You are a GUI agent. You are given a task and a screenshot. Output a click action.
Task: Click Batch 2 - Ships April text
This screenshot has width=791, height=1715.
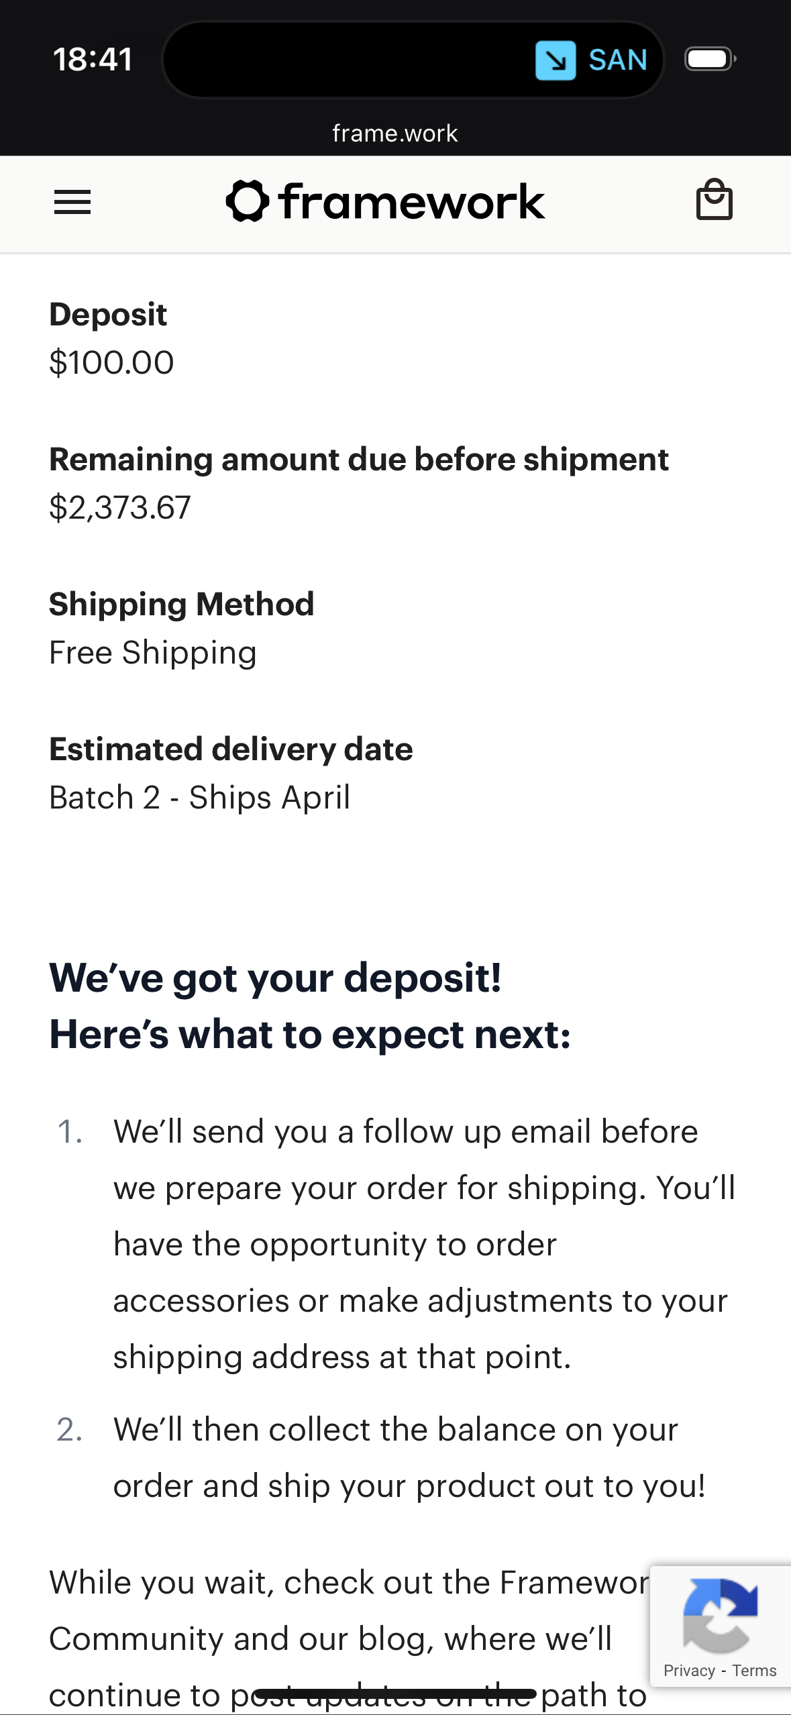pyautogui.click(x=199, y=798)
